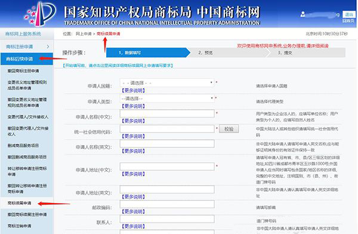Open the 申请人类型 dropdown
Screen dimensions: 358x234
(x=167, y=98)
